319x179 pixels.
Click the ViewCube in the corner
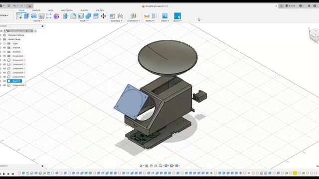coord(314,35)
